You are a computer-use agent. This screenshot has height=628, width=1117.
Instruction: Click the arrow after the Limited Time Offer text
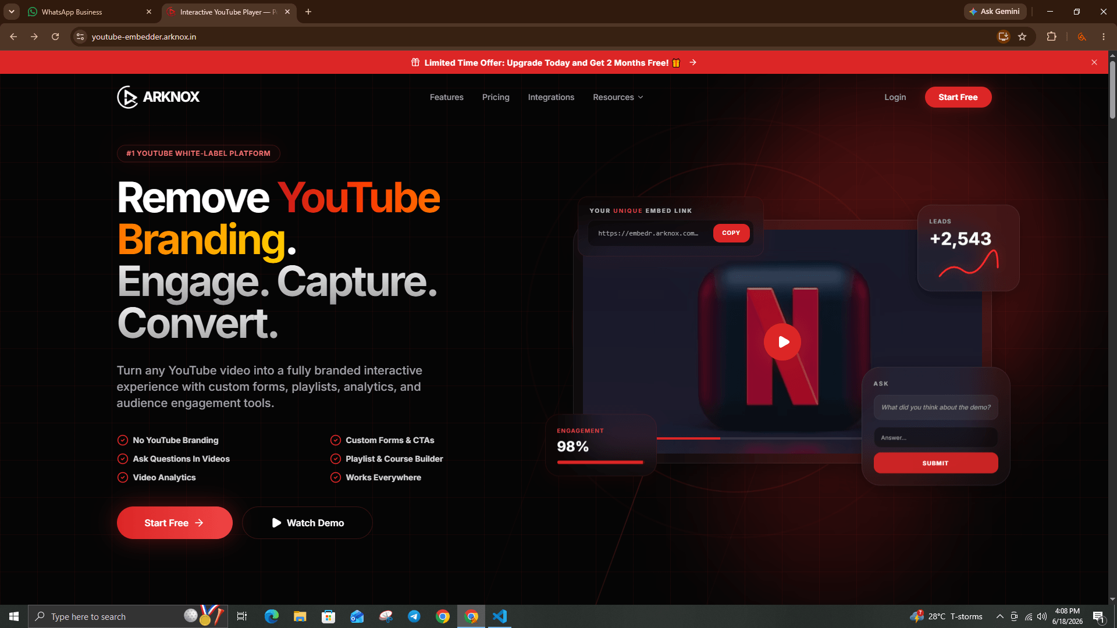click(693, 62)
